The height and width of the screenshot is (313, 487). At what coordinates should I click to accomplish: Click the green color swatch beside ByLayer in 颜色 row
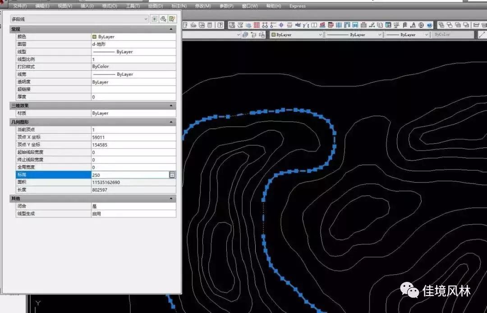95,37
